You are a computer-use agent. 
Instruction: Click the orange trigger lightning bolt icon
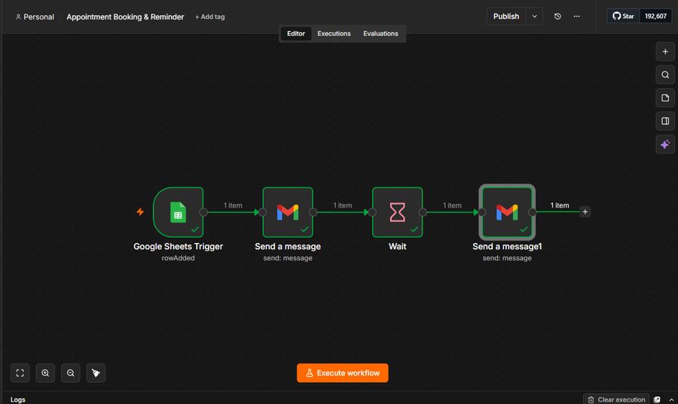pos(140,211)
